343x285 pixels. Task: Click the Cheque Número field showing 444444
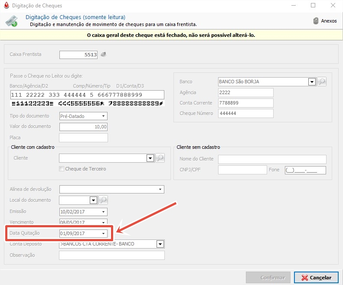(x=246, y=113)
